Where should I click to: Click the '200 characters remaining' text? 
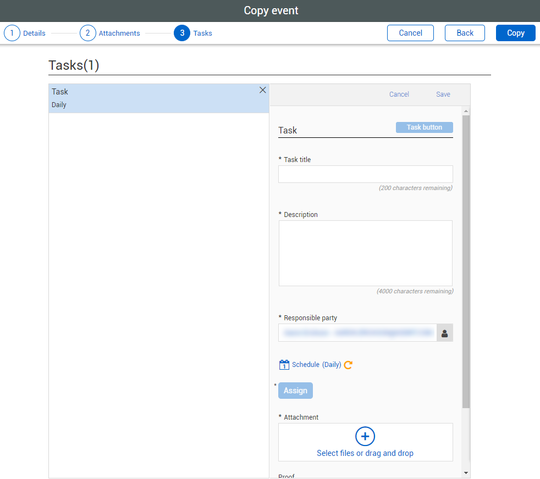(416, 188)
